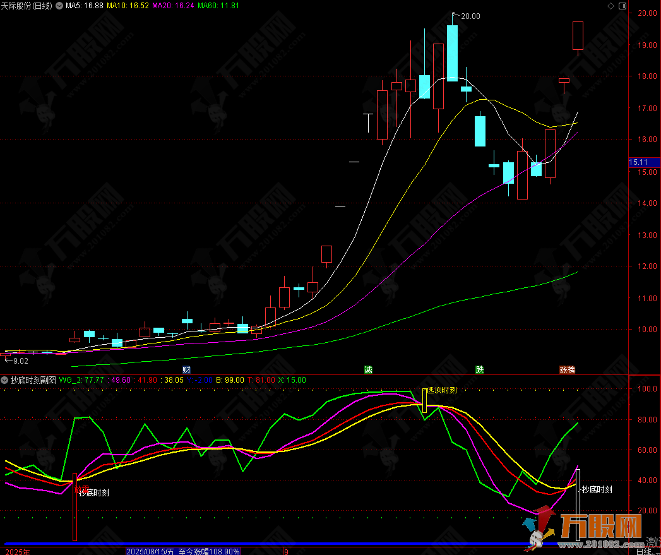Expand the 抄底时刻副图 indicator dropdown arrow
Image resolution: width=661 pixels, height=555 pixels.
click(x=4, y=380)
